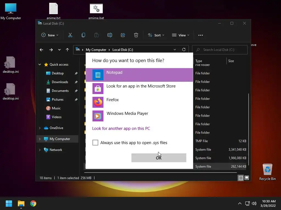Click the horizontal scrollbar below file list
Viewport: 281px width, 210px height.
161,173
